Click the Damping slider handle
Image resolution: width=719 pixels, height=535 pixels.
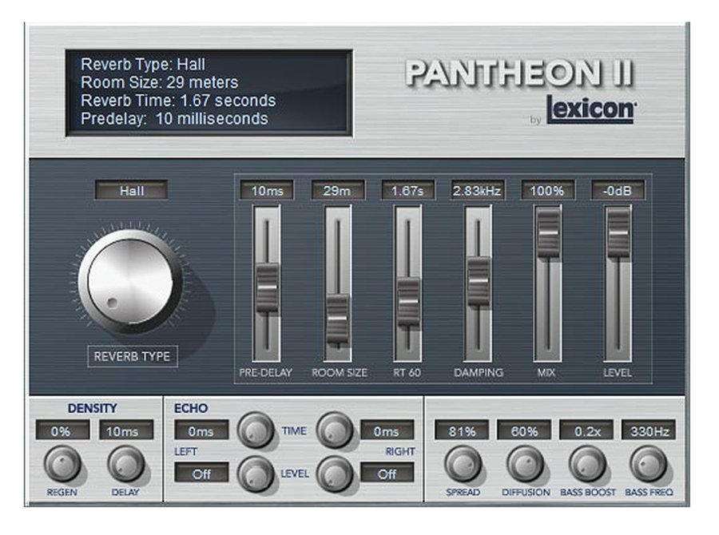coord(478,279)
